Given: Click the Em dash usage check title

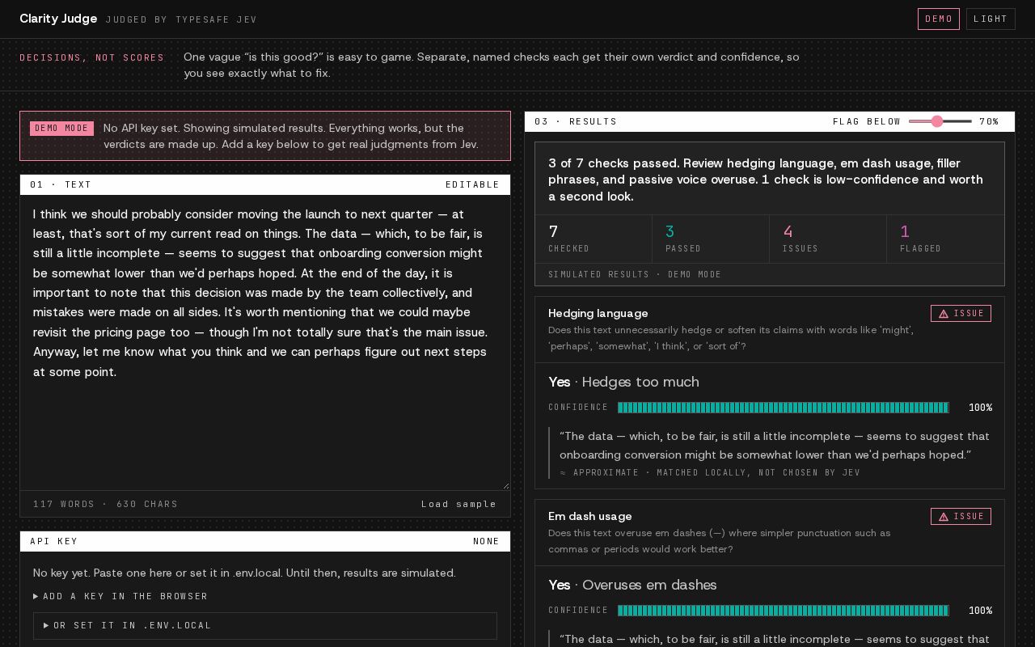Looking at the screenshot, I should point(590,516).
